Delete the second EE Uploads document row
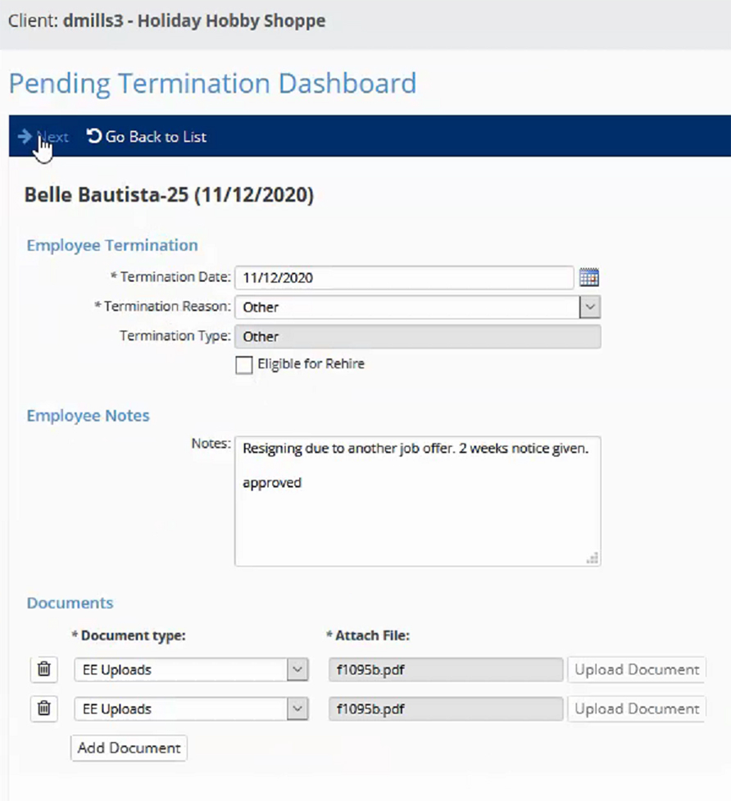731x801 pixels. pyautogui.click(x=44, y=709)
